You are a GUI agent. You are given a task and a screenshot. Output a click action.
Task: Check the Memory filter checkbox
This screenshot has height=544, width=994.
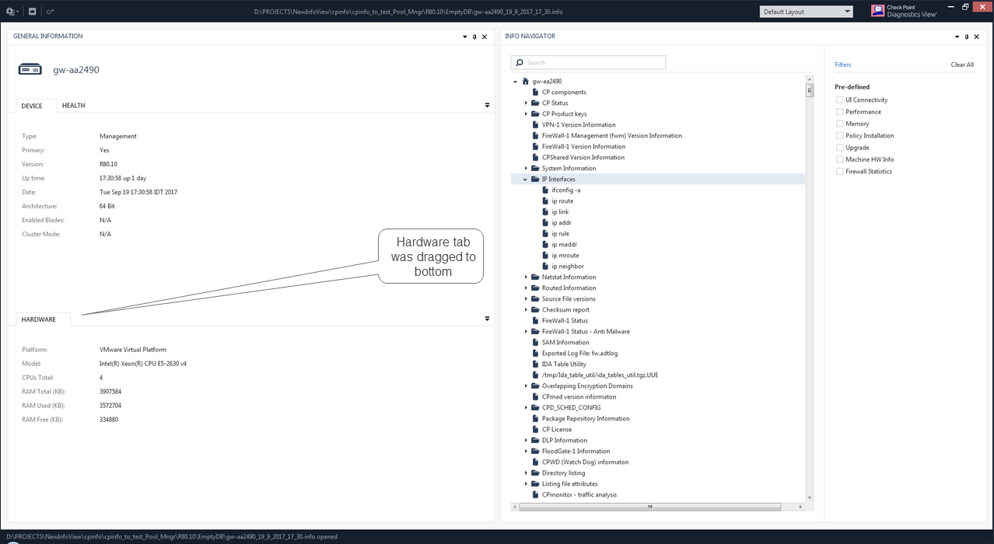click(x=839, y=124)
